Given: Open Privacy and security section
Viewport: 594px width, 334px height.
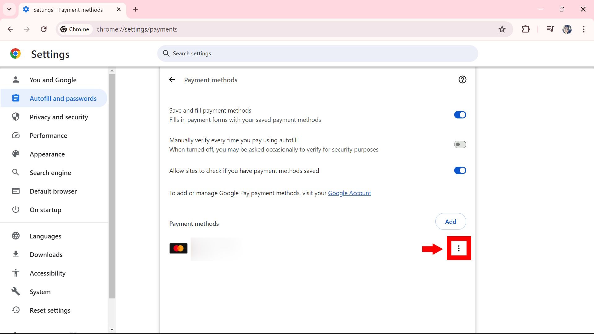Looking at the screenshot, I should [54, 117].
